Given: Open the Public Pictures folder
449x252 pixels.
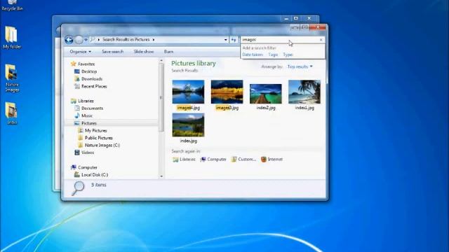Looking at the screenshot, I should point(98,138).
